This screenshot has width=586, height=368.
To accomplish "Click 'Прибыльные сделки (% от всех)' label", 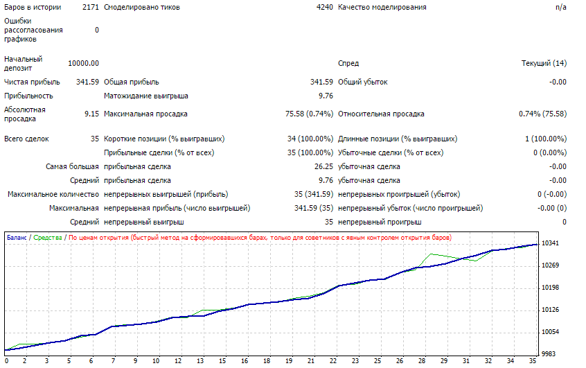I will (x=159, y=152).
